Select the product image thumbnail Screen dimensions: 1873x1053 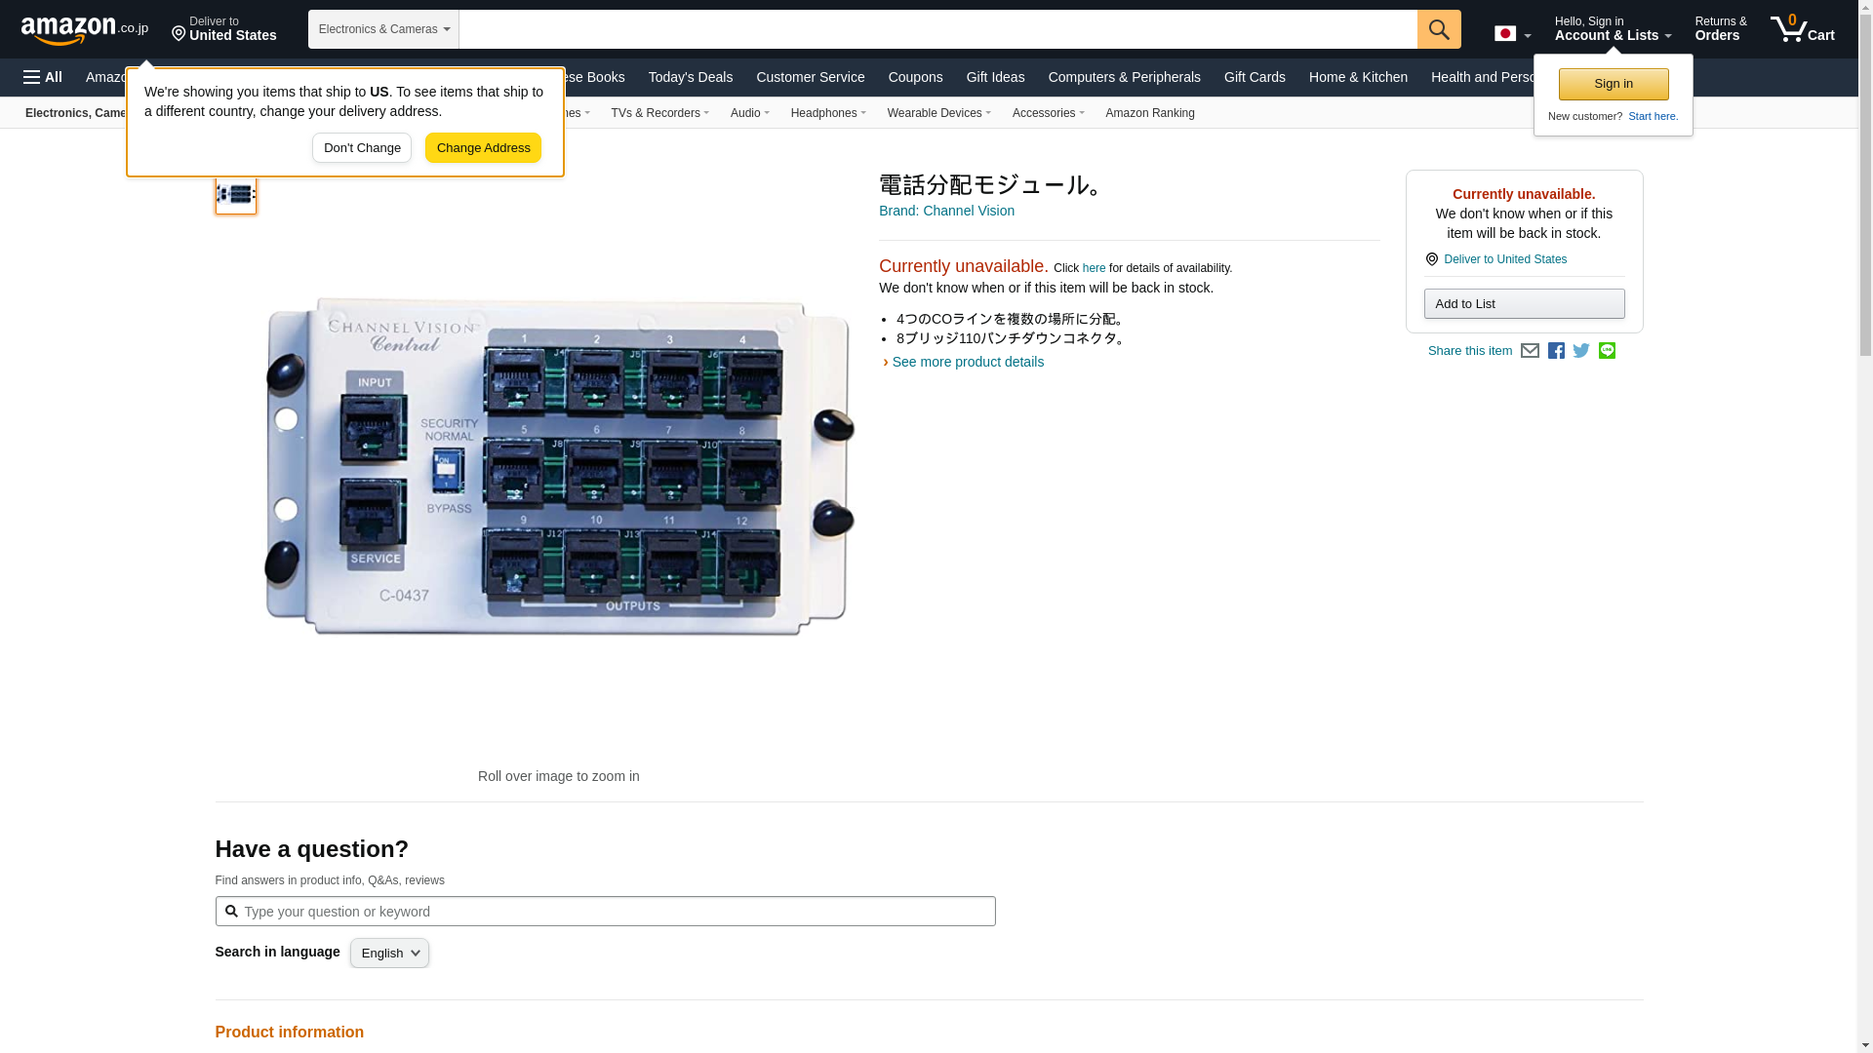coord(236,194)
